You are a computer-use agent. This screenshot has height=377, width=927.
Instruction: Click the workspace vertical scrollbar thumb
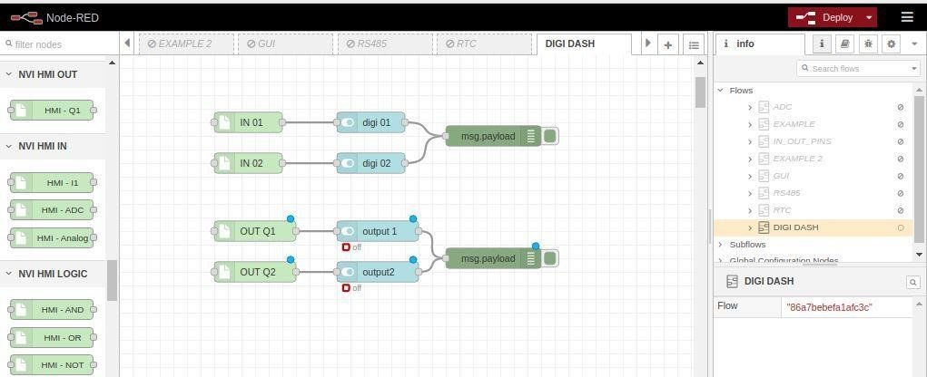coord(700,92)
